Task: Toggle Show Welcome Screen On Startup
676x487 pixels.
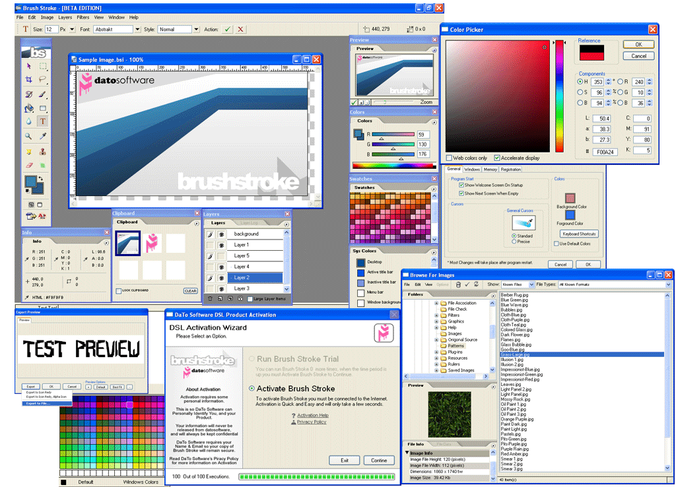Action: point(461,185)
